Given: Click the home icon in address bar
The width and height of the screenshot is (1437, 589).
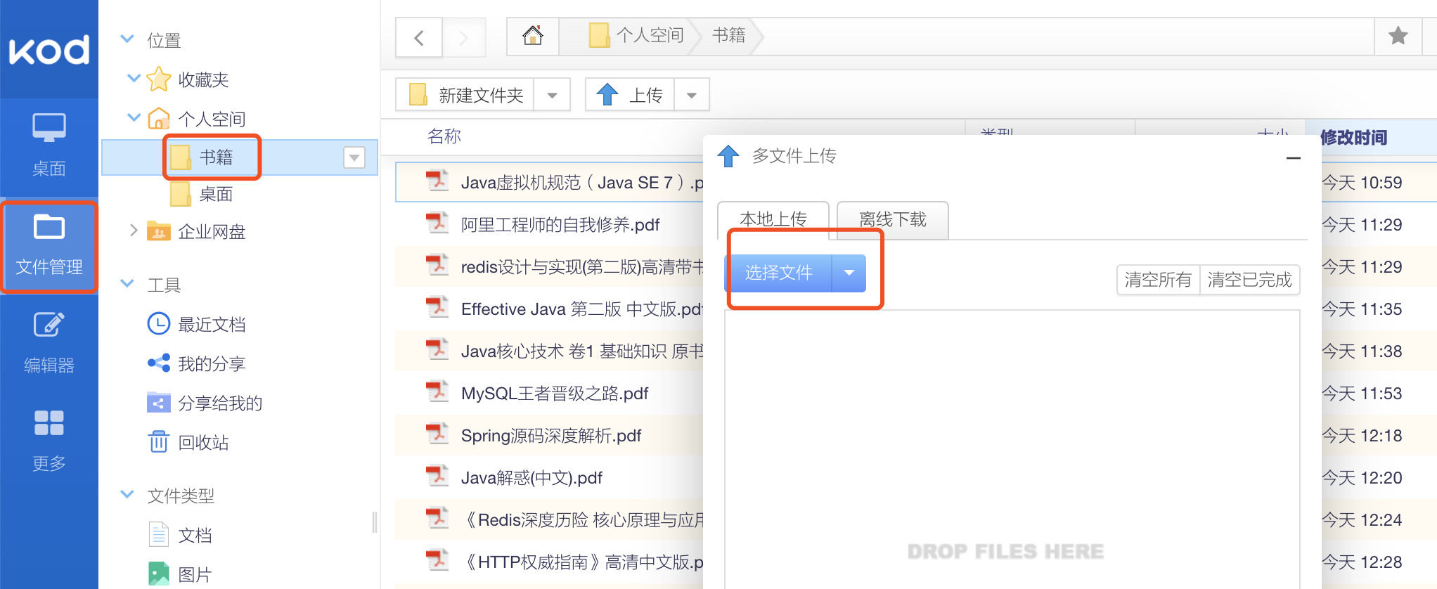Looking at the screenshot, I should [x=533, y=36].
